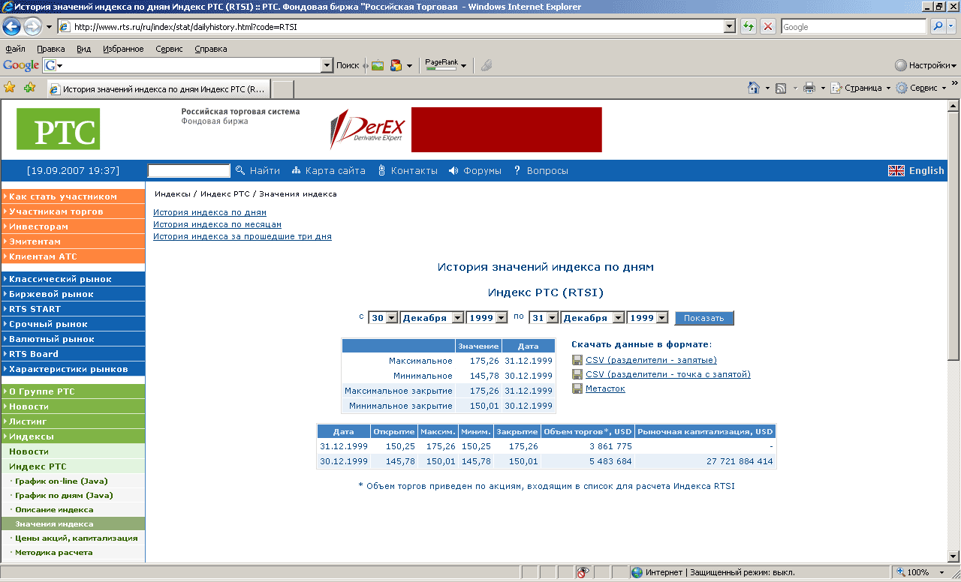
Task: Open Срочный рынок sidebar item
Action: coord(73,324)
